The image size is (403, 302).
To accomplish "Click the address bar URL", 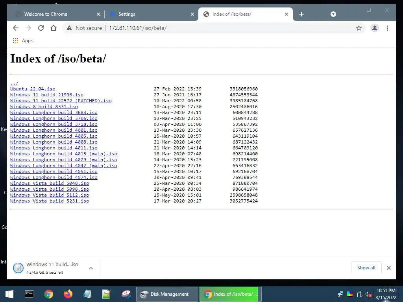I will click(138, 28).
